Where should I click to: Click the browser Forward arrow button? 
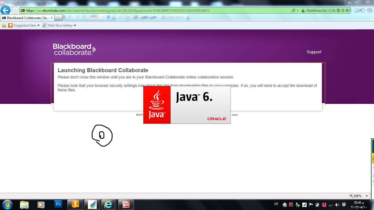point(15,10)
